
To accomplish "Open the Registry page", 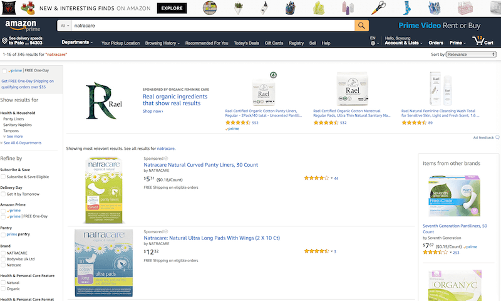I will point(296,43).
